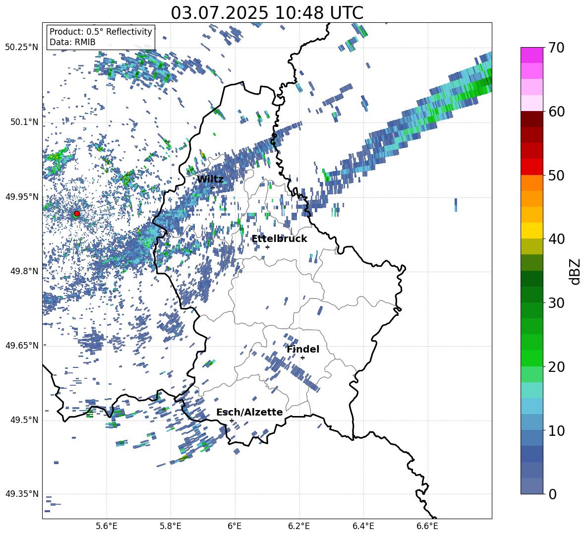587x536 pixels.
Task: Click the 20 value on the colorbar
Action: pyautogui.click(x=556, y=367)
